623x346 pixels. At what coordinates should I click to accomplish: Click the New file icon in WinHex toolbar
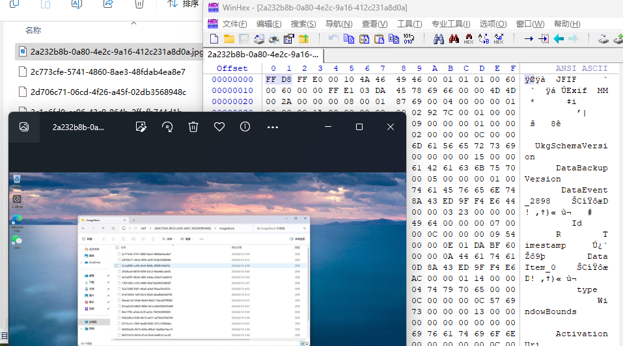(x=214, y=39)
